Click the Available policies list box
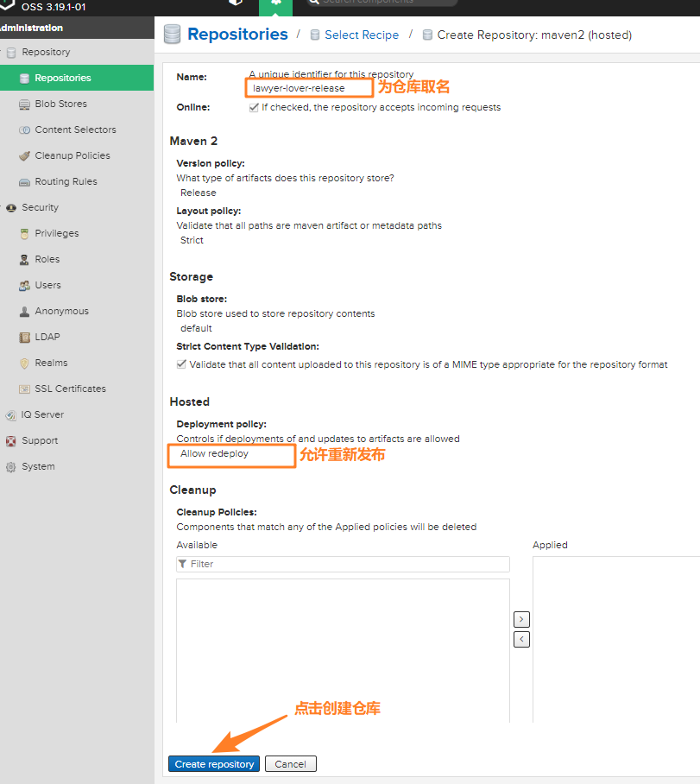Image resolution: width=700 pixels, height=784 pixels. [x=343, y=650]
